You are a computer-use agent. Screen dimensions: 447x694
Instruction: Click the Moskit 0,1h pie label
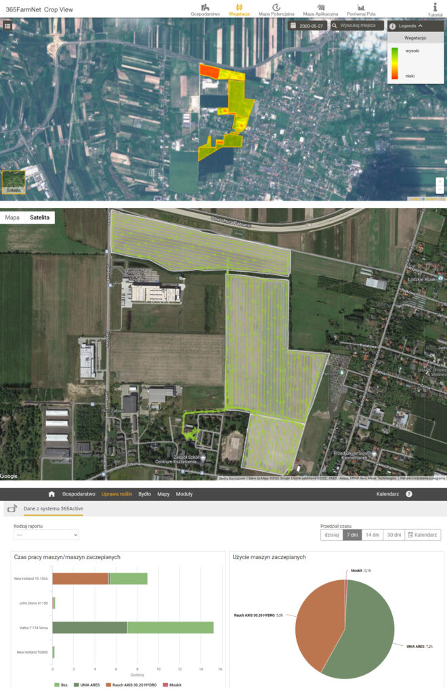click(x=361, y=571)
